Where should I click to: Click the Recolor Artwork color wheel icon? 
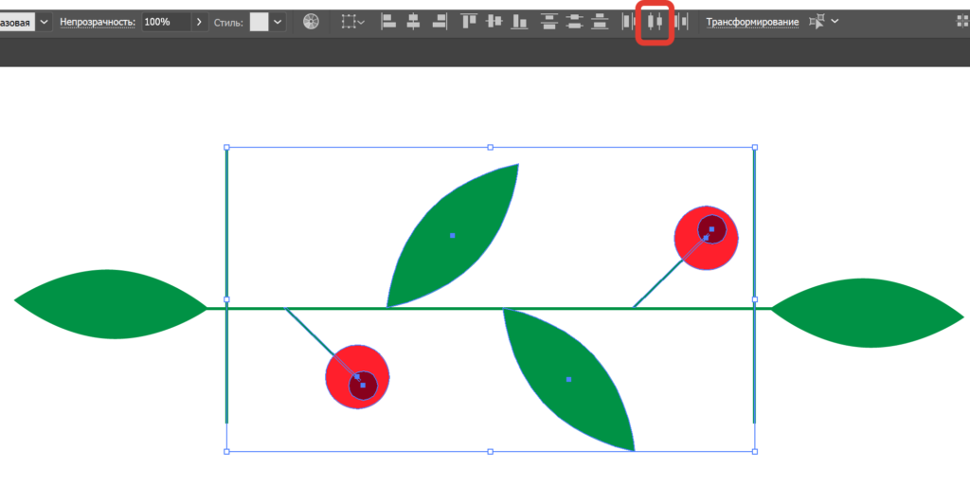pos(312,22)
